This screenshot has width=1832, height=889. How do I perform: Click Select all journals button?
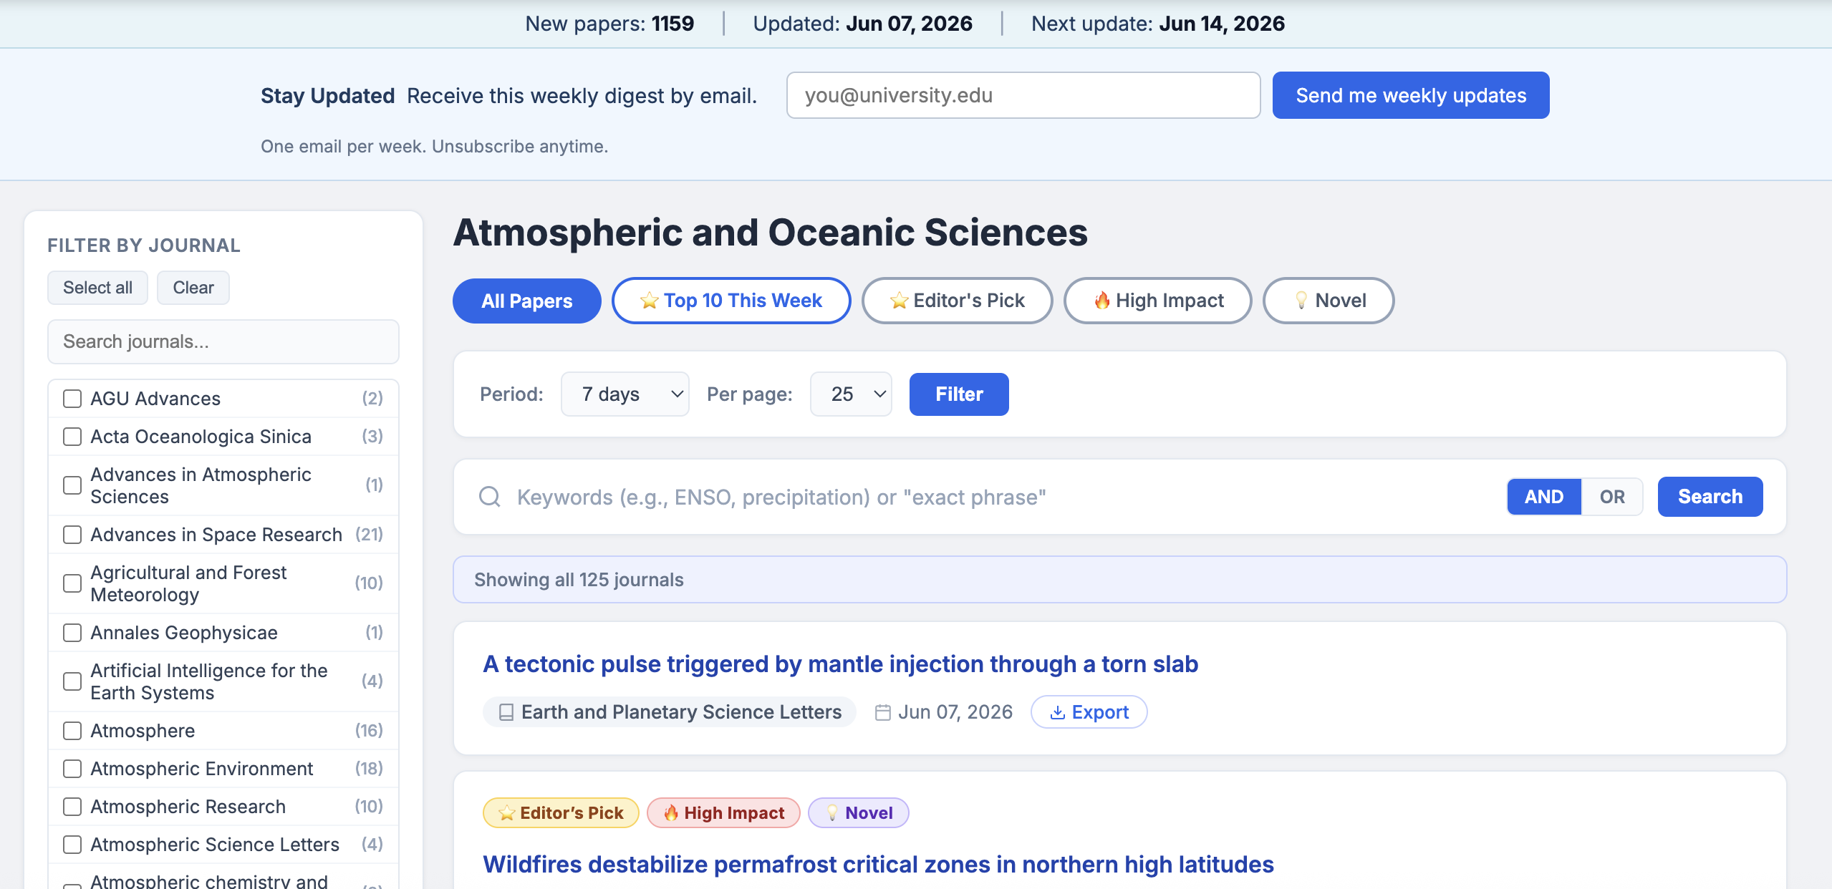pos(97,288)
